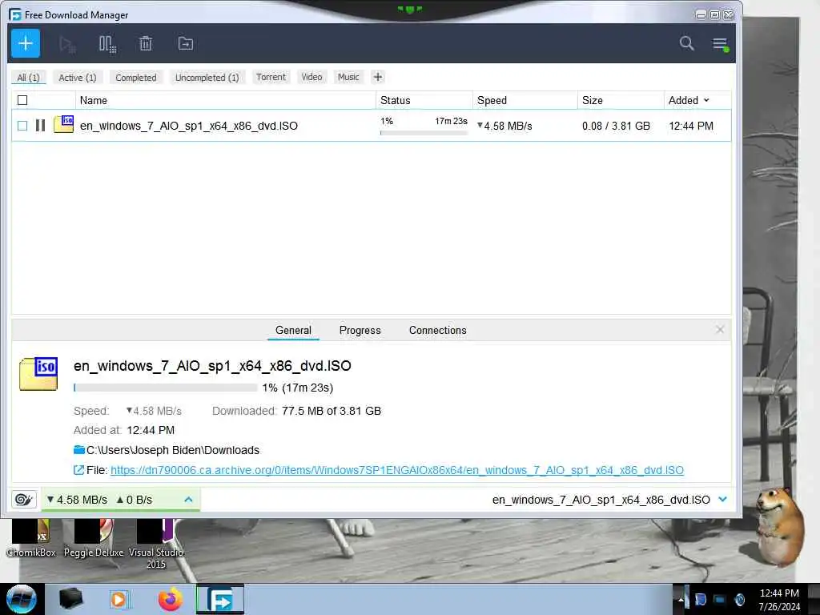The width and height of the screenshot is (820, 615).
Task: Select the en_windows_7_AIO file name in list
Action: (x=189, y=126)
